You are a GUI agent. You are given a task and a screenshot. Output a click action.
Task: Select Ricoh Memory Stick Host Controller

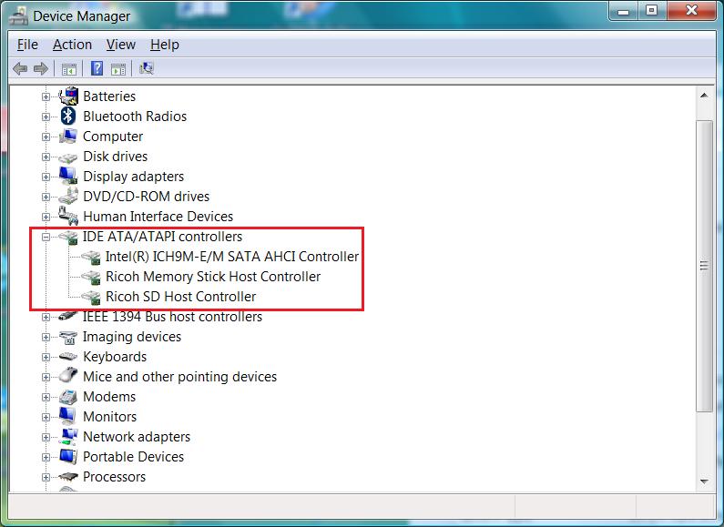213,277
